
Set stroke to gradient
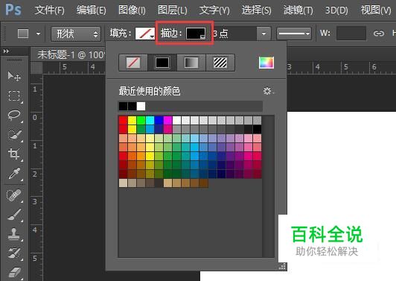[x=191, y=63]
